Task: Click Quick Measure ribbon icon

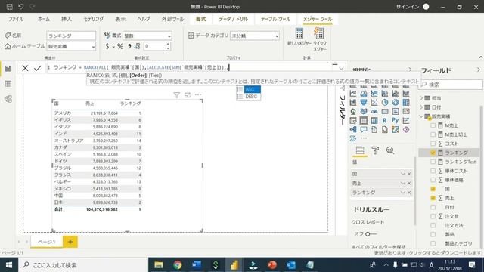Action: point(319,39)
